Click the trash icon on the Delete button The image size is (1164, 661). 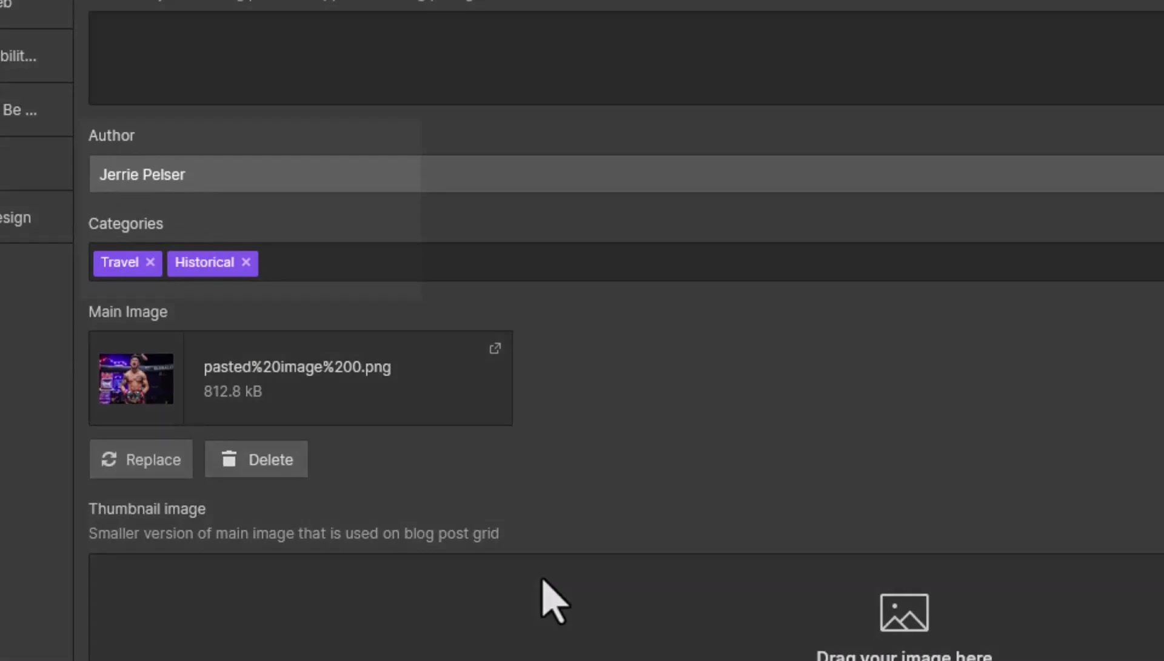coord(229,459)
